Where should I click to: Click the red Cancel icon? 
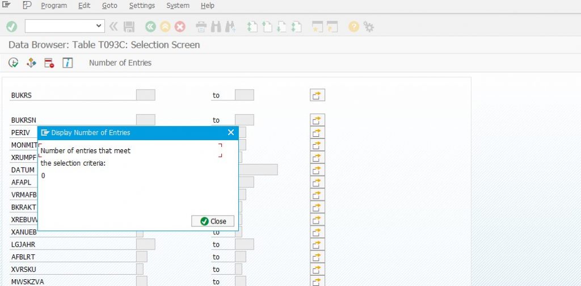[180, 27]
